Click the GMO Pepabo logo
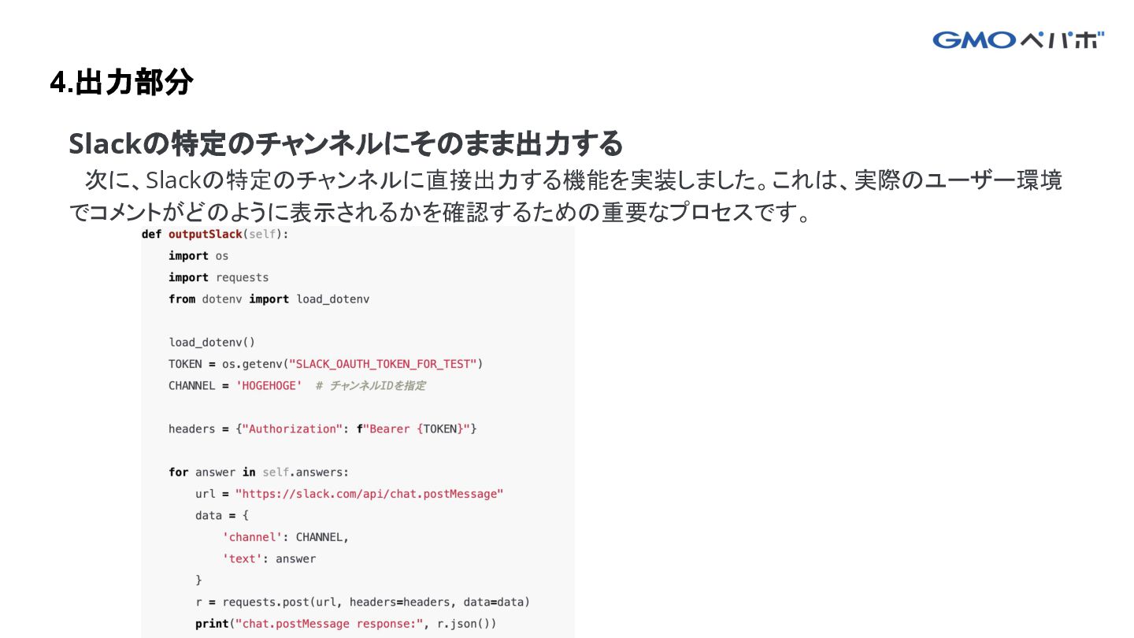The width and height of the screenshot is (1134, 638). point(1018,39)
